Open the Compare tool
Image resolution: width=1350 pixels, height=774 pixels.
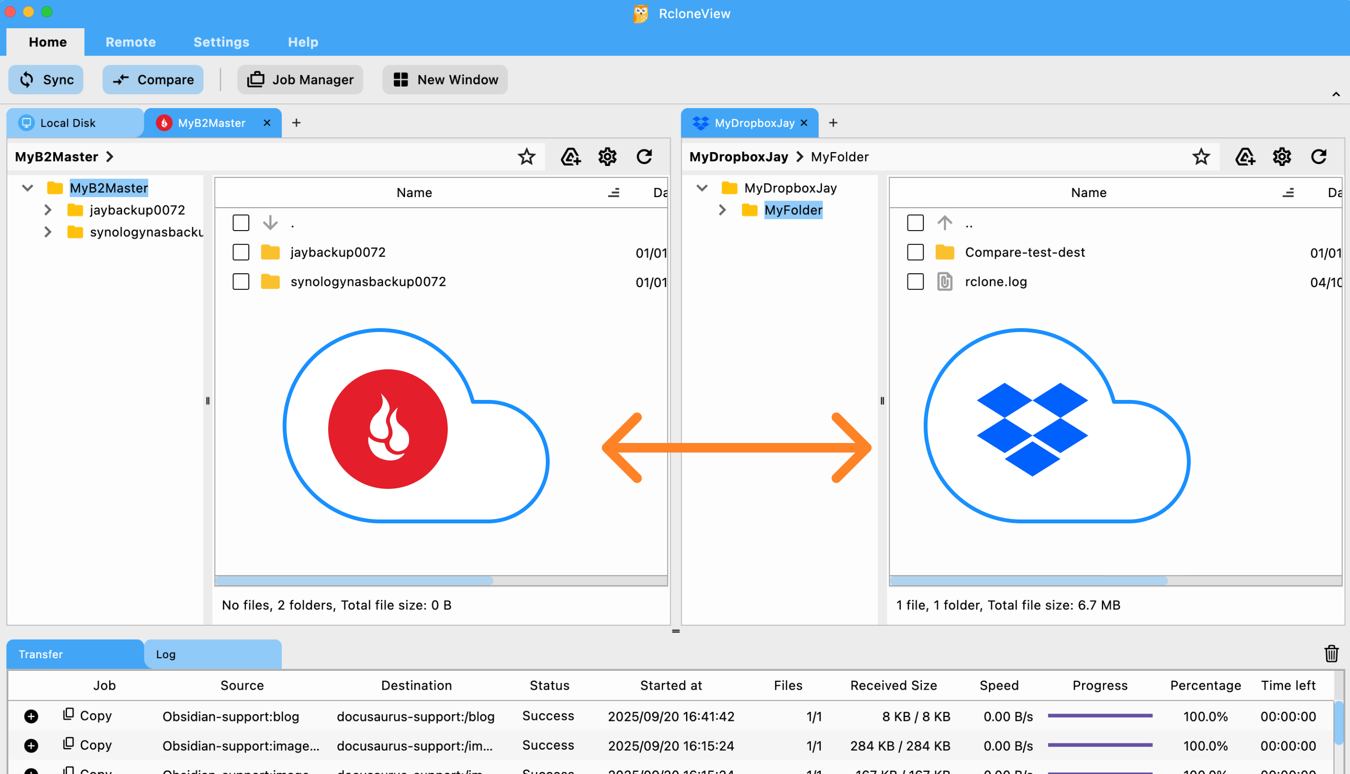pos(153,79)
